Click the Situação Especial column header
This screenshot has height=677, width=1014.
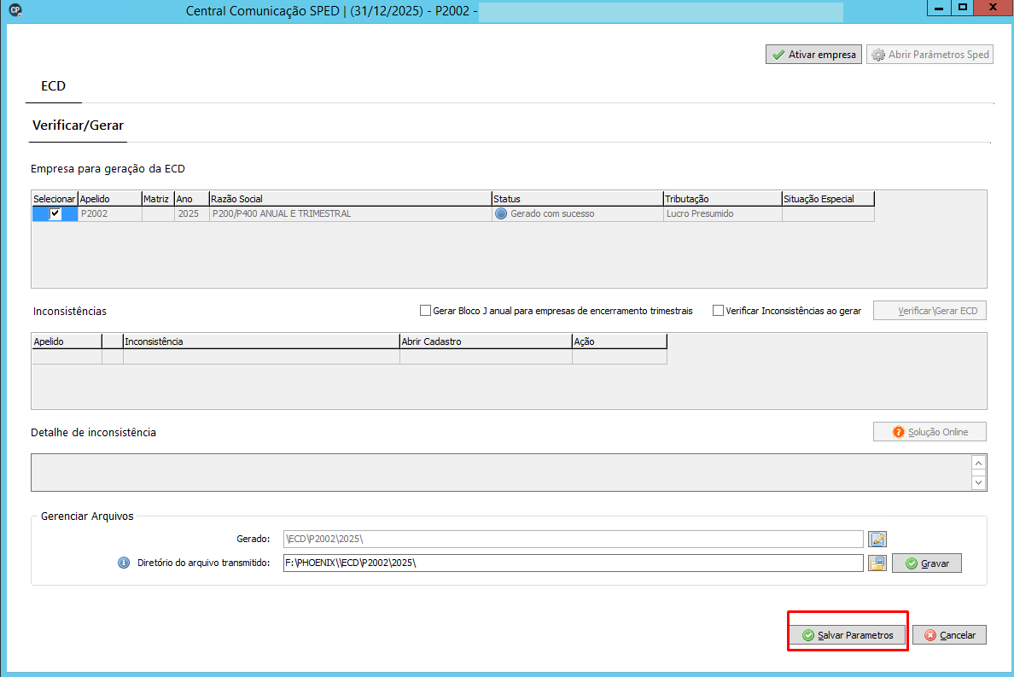828,199
